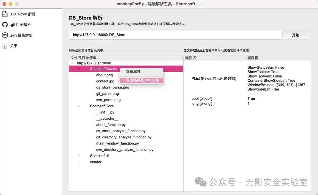The width and height of the screenshot is (318, 195).
Task: Collapse the ScorcsoftCore folder
Action: pyautogui.click(x=79, y=106)
